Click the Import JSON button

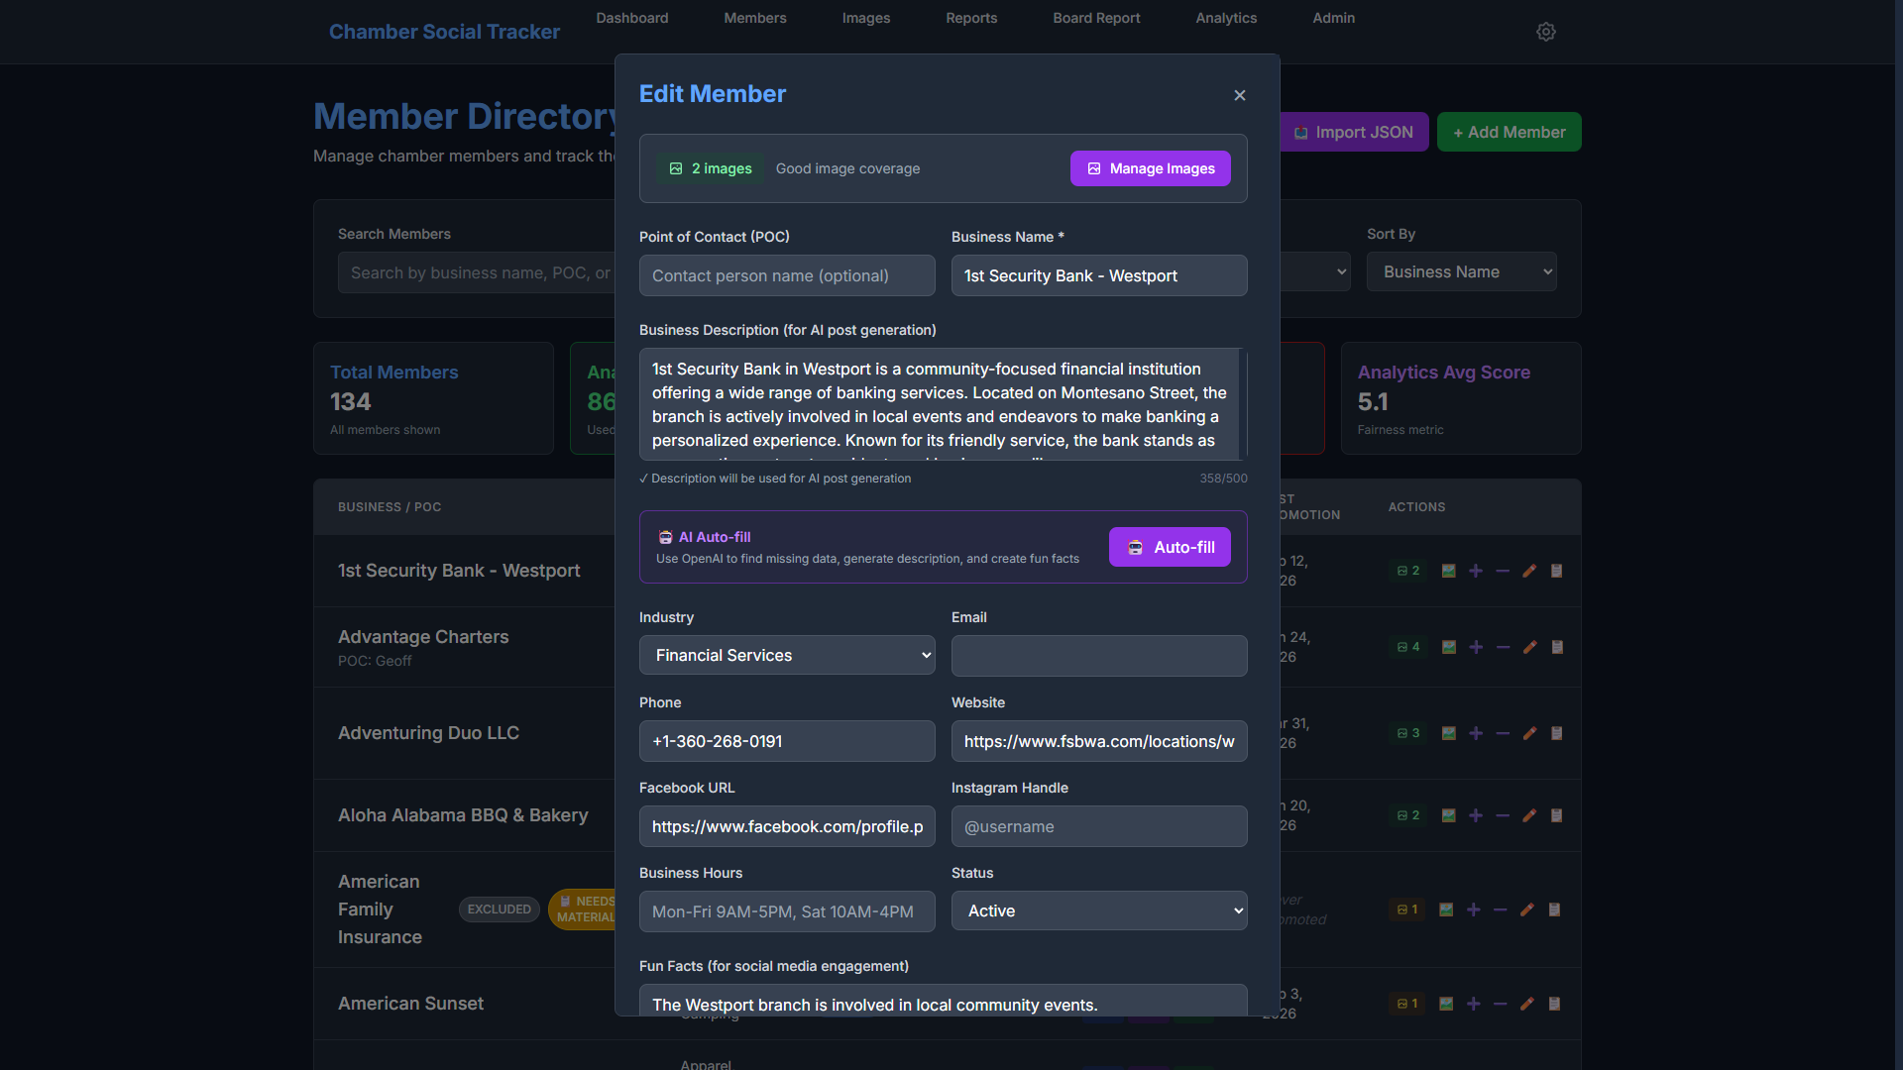click(x=1354, y=132)
